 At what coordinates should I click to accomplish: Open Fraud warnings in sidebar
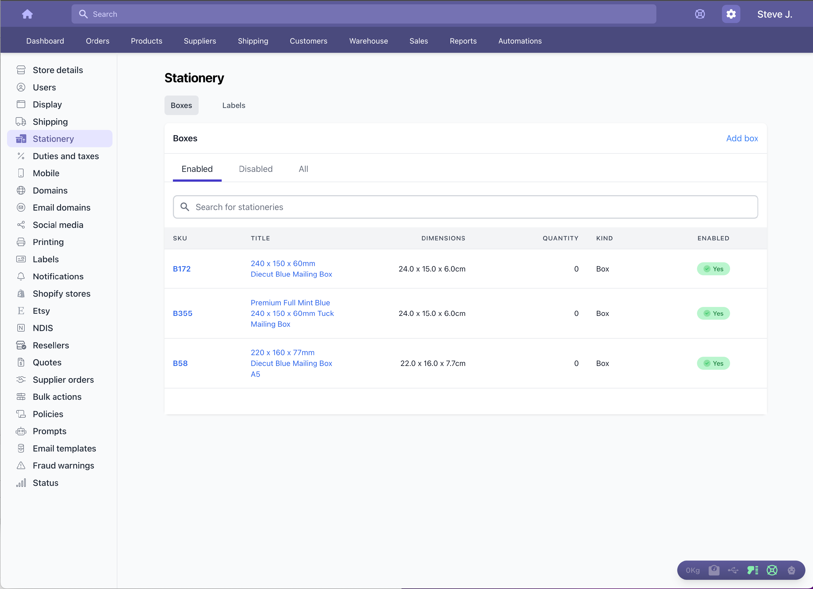[63, 466]
